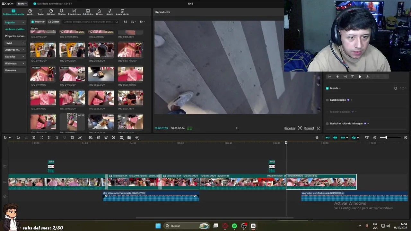Screen dimensions: 411x231
Task: Delete the selected clip
Action: (x=57, y=138)
